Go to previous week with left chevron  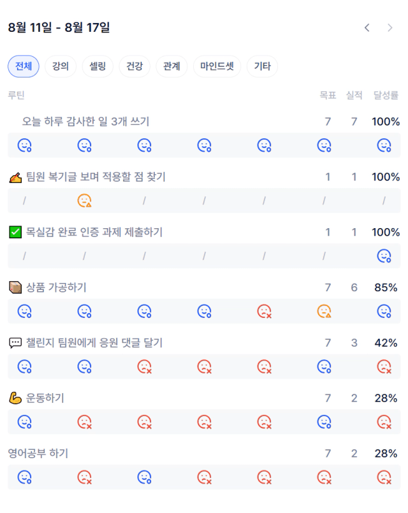tap(367, 28)
